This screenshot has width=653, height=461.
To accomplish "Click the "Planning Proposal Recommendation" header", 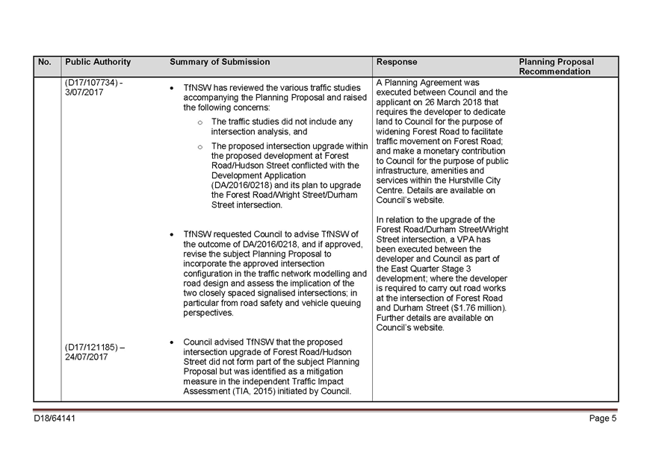I will pyautogui.click(x=556, y=67).
